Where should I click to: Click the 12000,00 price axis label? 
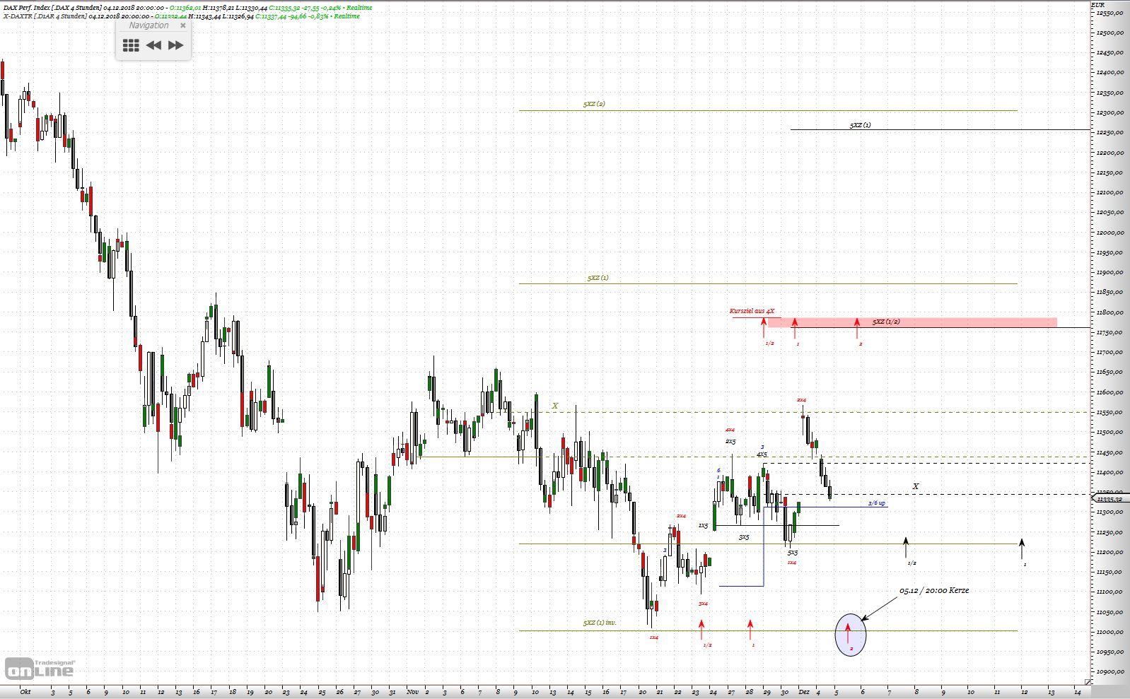(1110, 233)
